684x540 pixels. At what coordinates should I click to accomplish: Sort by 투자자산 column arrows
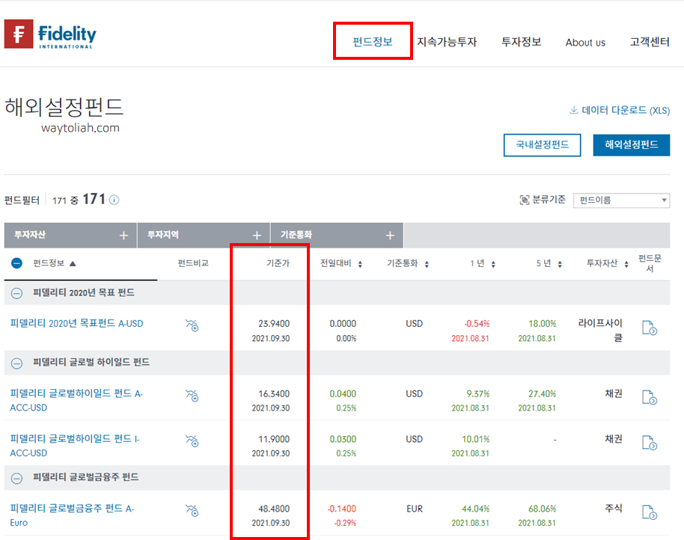pos(626,264)
